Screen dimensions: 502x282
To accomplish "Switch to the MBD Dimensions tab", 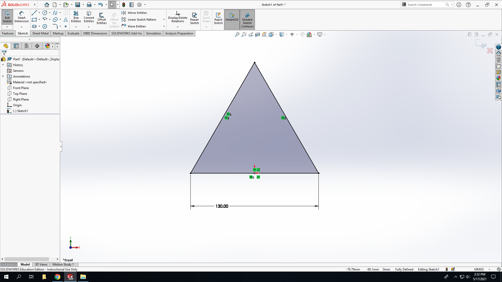I will (x=95, y=33).
